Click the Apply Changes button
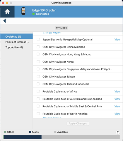123x141 pixels. point(78,123)
